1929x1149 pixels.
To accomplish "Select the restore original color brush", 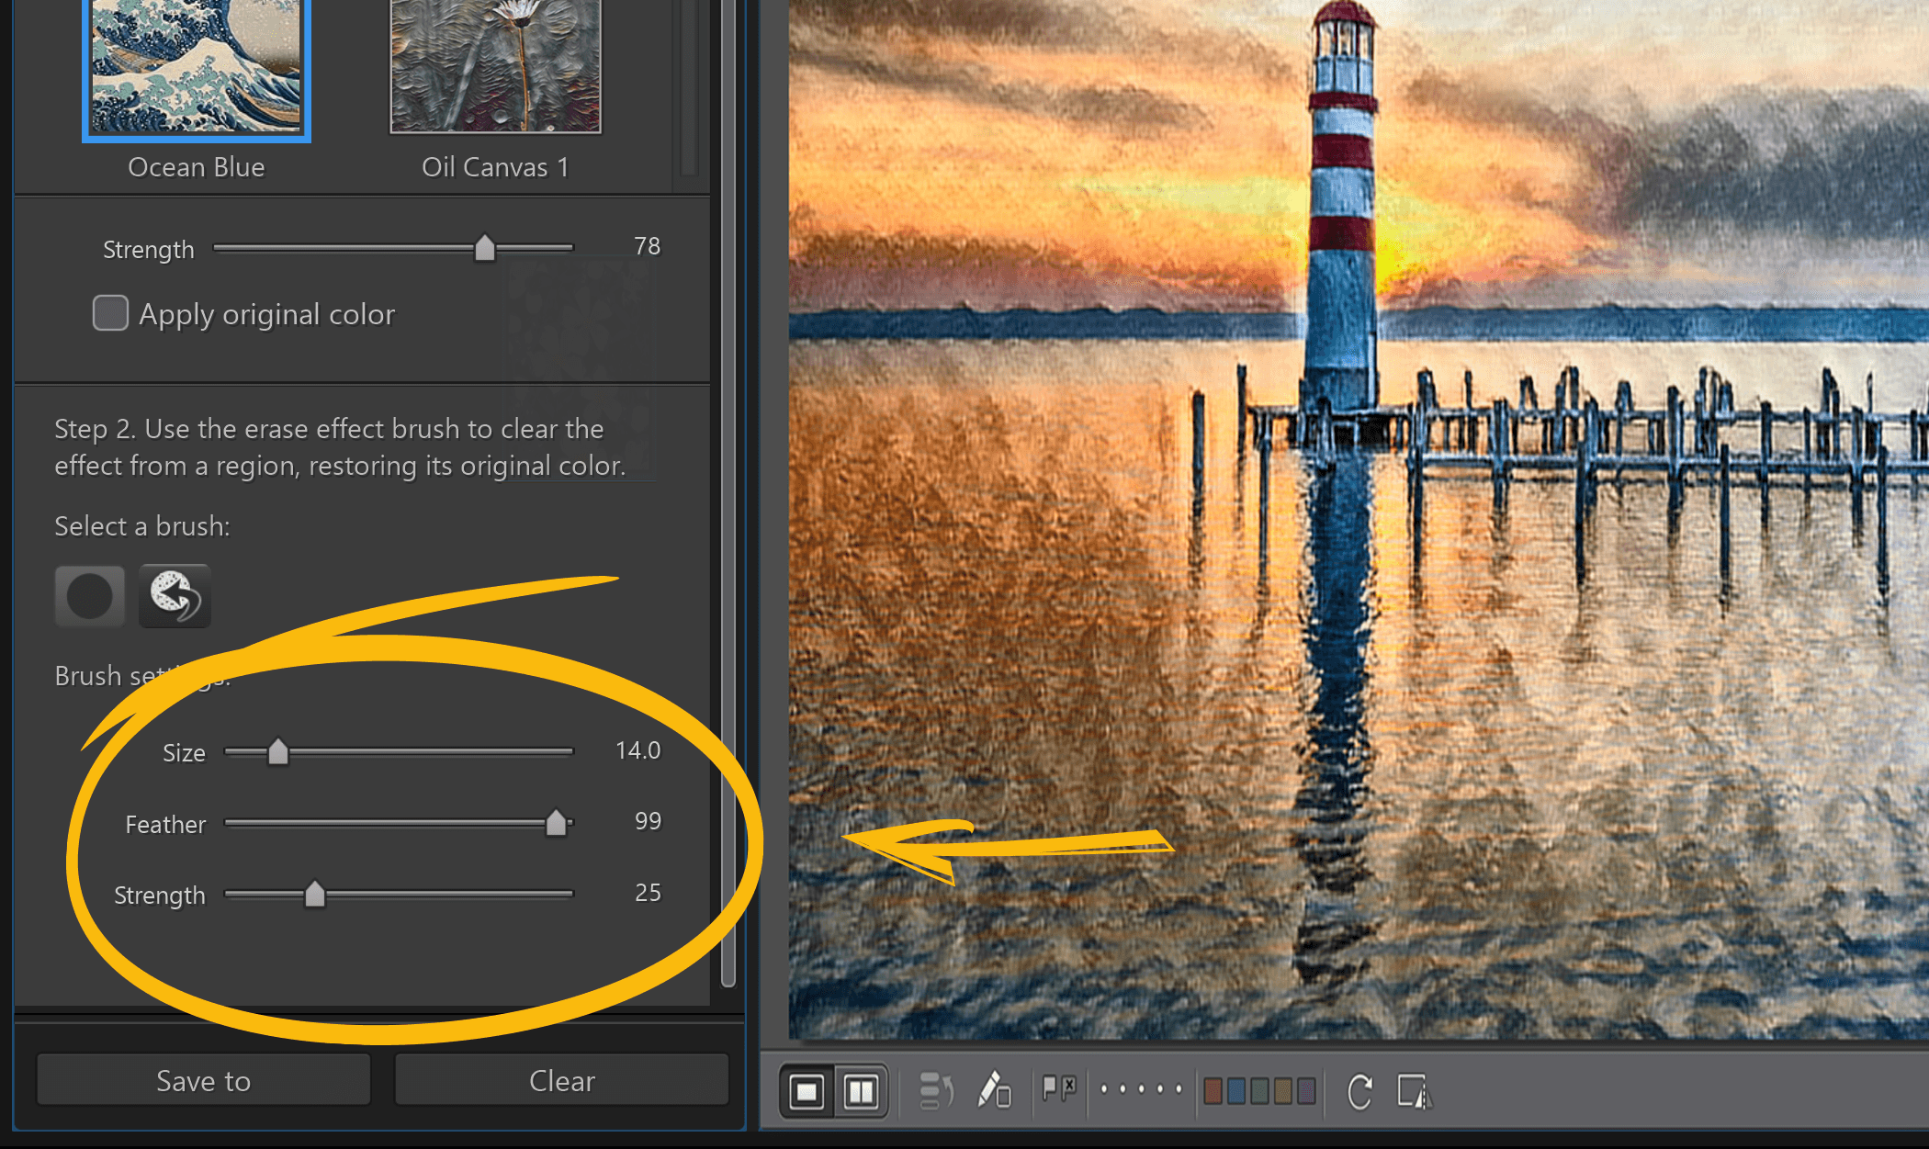I will pos(175,595).
